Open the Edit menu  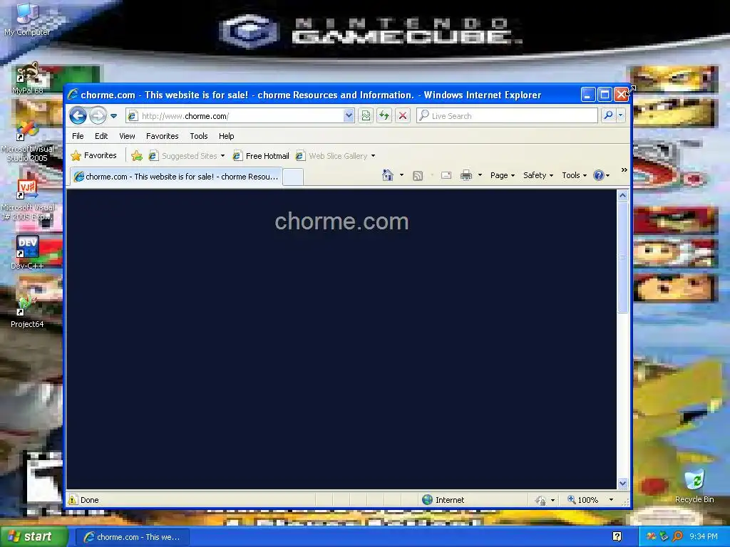[101, 136]
